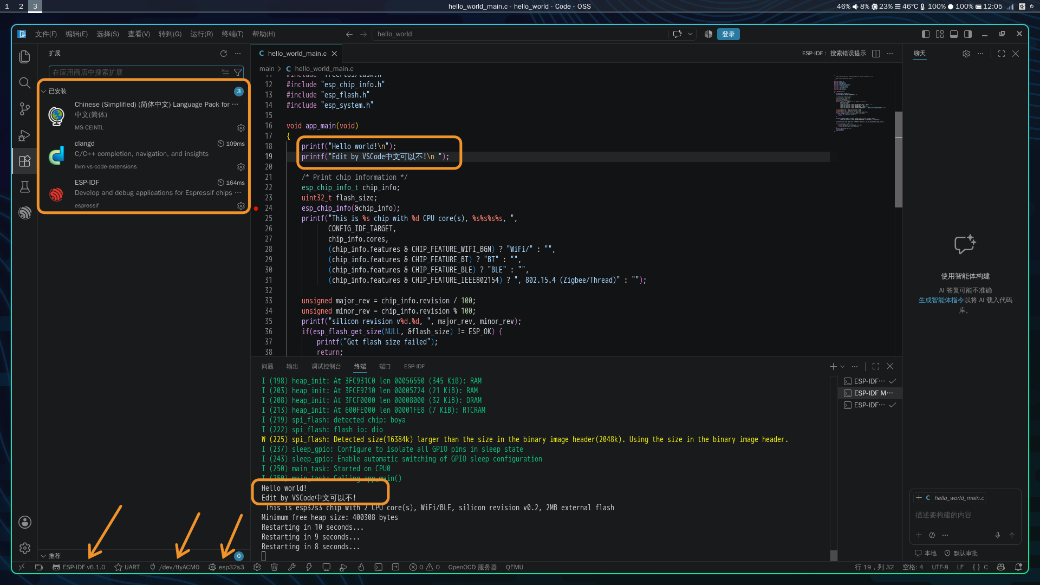The image size is (1040, 585).
Task: Open the Source Control view
Action: click(24, 109)
